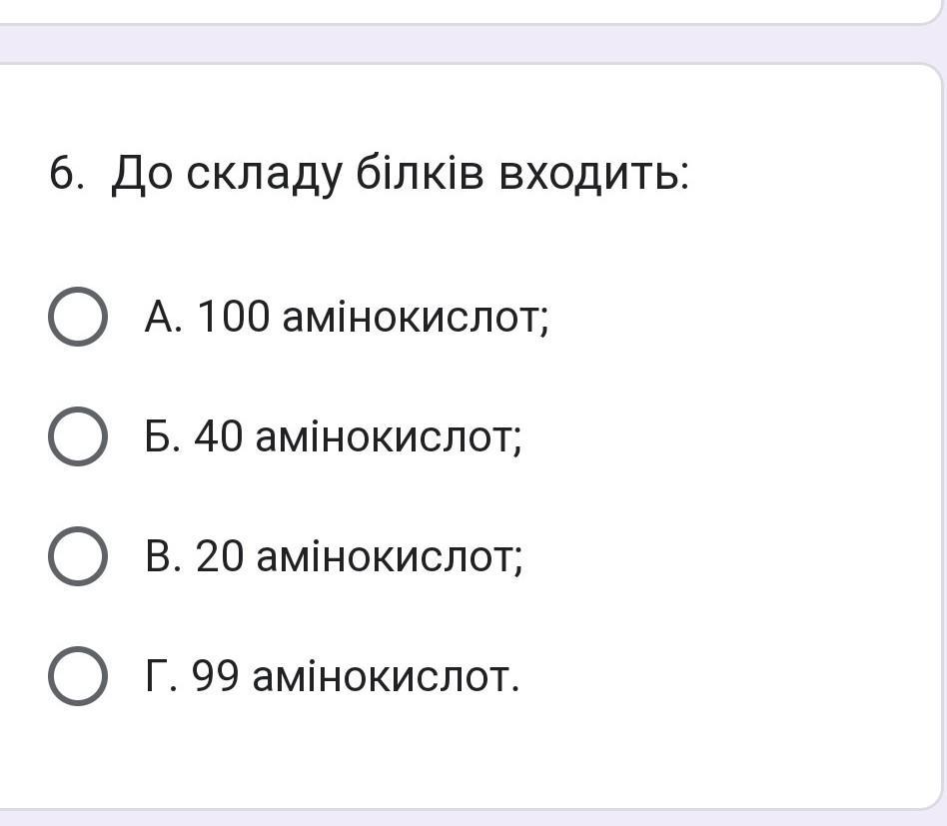Click the label text "Г. 99 амінокислот."
This screenshot has width=947, height=826.
332,677
